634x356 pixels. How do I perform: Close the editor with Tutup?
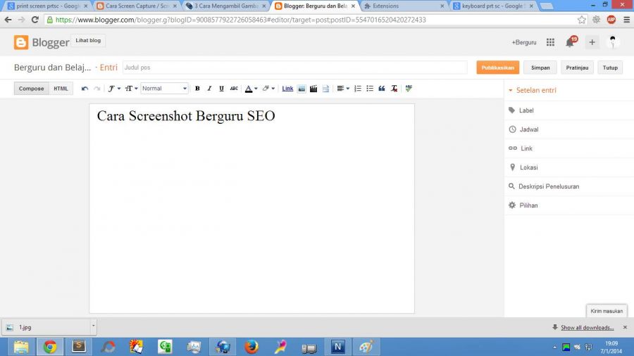click(x=610, y=68)
